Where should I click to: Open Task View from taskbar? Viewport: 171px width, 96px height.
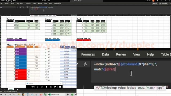pos(14,94)
